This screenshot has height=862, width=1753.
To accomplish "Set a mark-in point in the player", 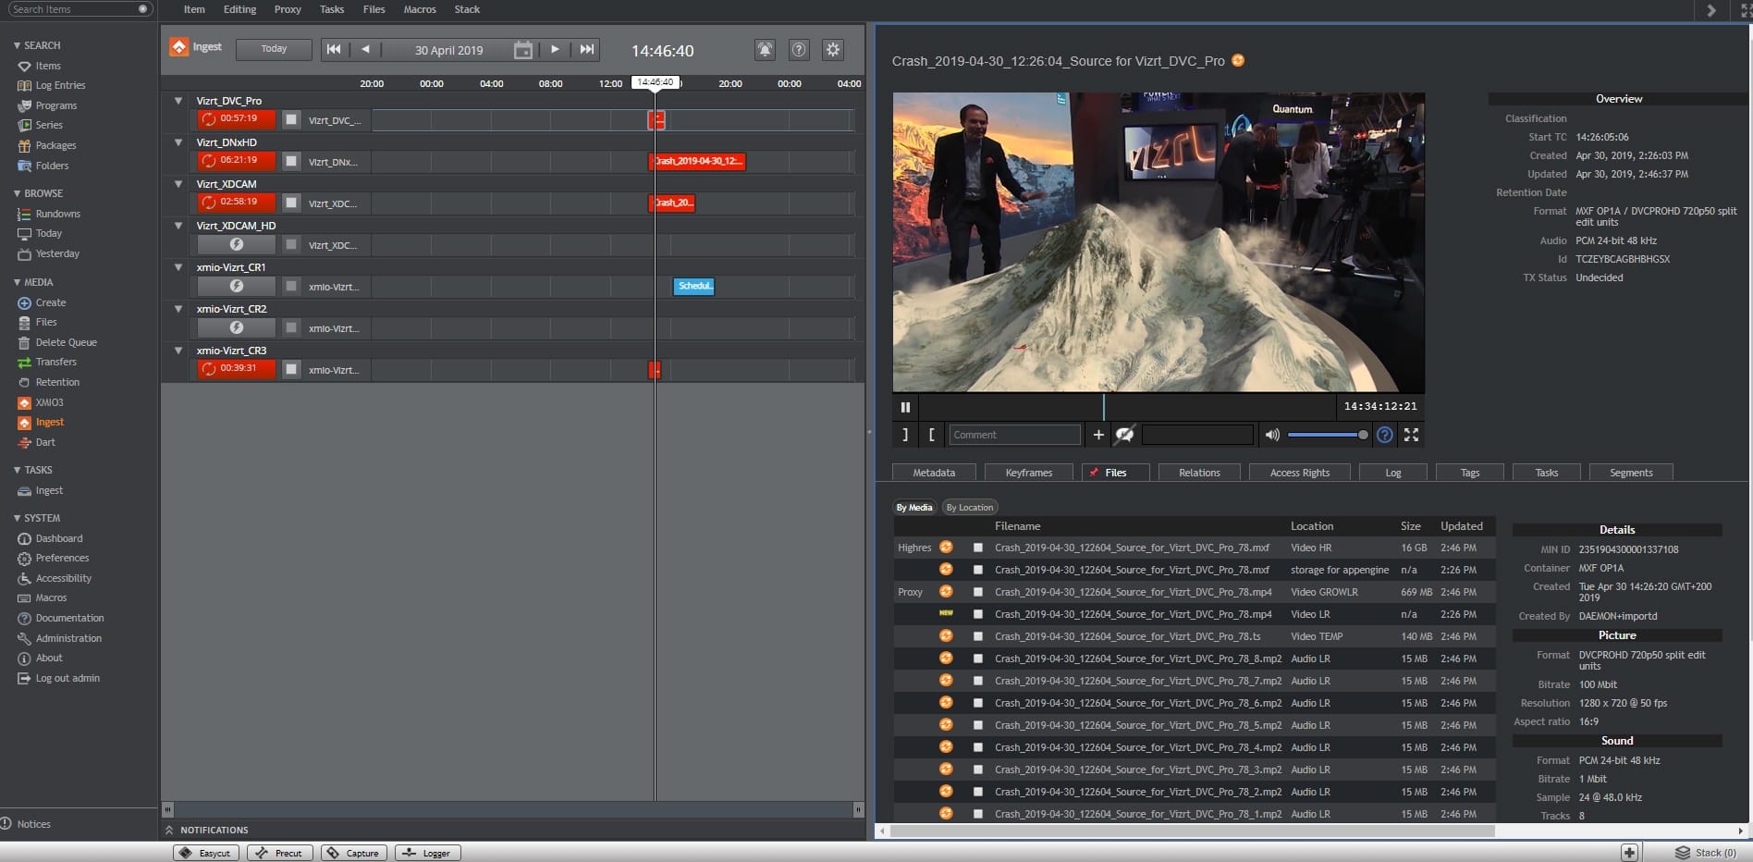I will [931, 435].
